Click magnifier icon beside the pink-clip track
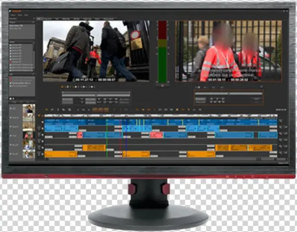Screen dimensions: 297x232 [x=281, y=134]
